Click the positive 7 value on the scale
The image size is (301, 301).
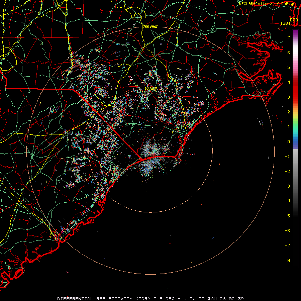tap(289, 37)
